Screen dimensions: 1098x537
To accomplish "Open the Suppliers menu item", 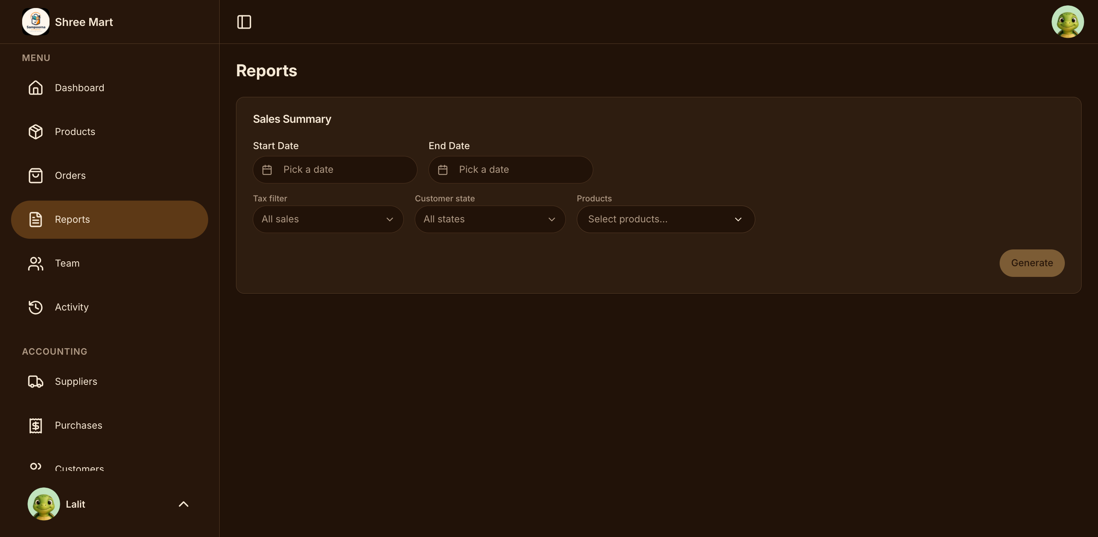I will [109, 381].
